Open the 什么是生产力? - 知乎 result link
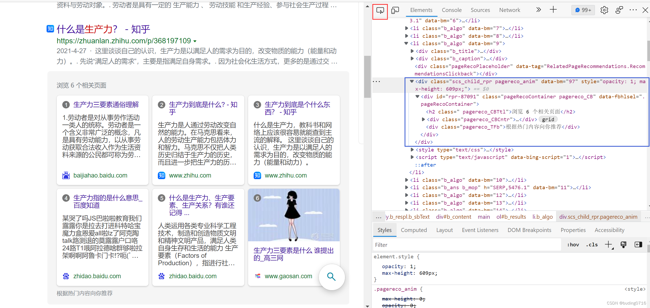The width and height of the screenshot is (650, 308). click(x=103, y=29)
